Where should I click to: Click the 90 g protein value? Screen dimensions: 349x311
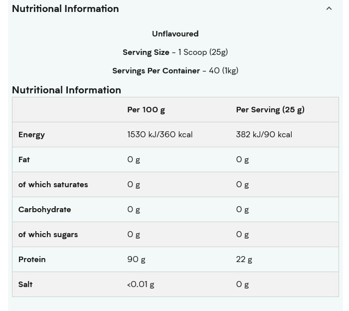click(136, 259)
